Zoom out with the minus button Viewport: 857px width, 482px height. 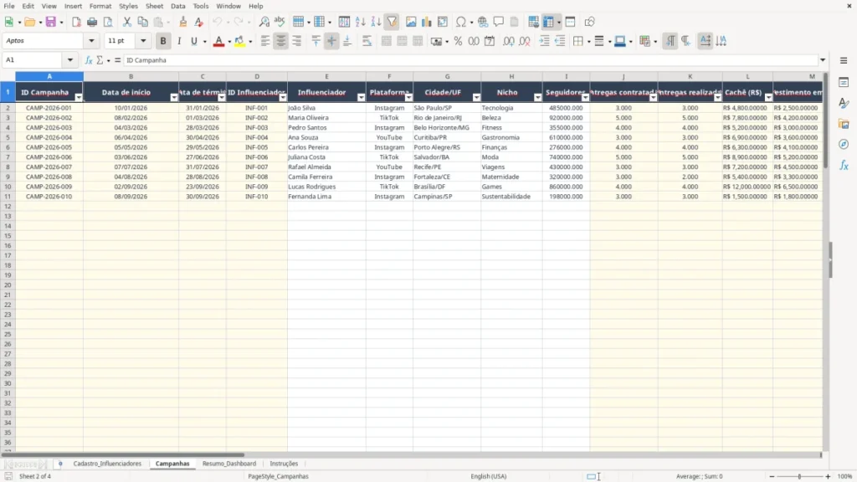772,476
